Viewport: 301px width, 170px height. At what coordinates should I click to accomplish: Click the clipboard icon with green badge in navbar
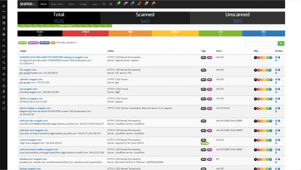coord(118,4)
